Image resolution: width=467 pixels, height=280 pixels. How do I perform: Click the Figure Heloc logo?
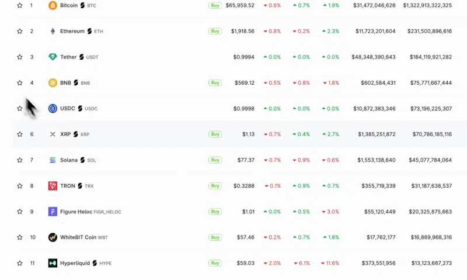coord(53,212)
